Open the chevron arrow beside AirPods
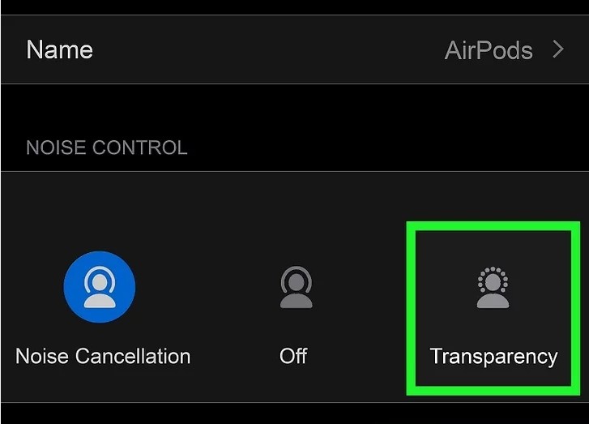The height and width of the screenshot is (424, 589). 558,49
